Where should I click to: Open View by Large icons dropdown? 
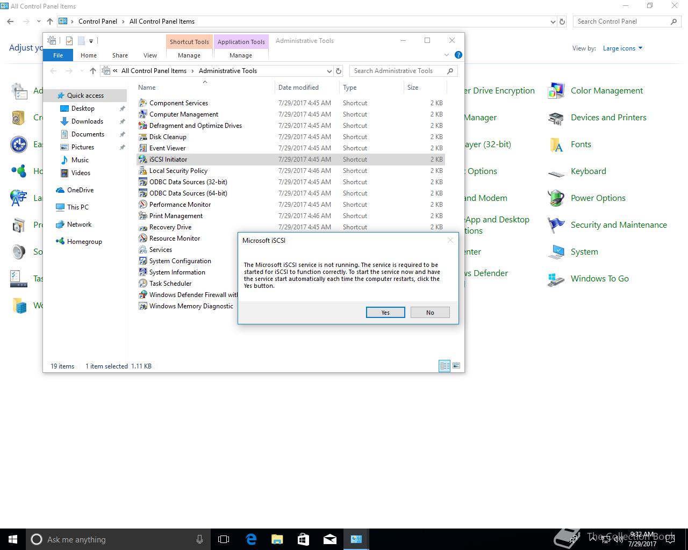pos(622,48)
